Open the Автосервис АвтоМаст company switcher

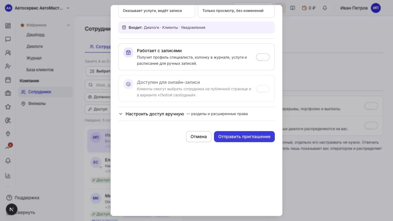[37, 8]
